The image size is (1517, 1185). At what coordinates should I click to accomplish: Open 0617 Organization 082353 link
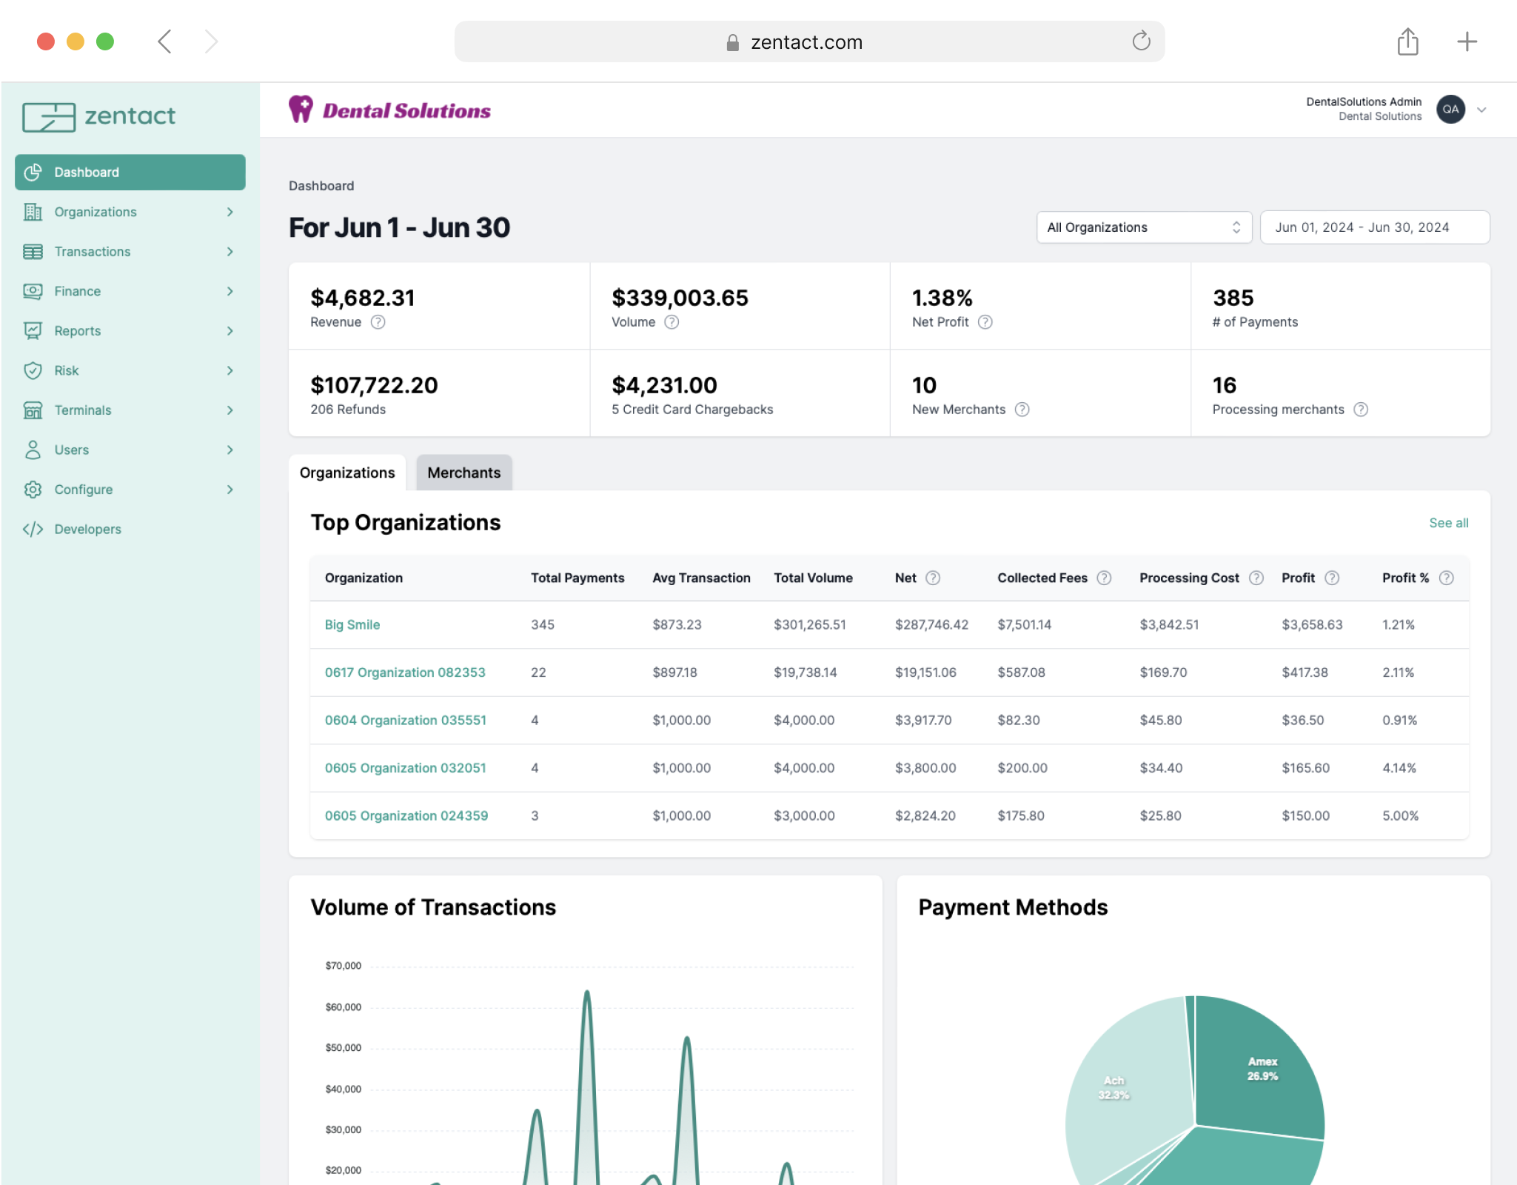[x=405, y=672]
